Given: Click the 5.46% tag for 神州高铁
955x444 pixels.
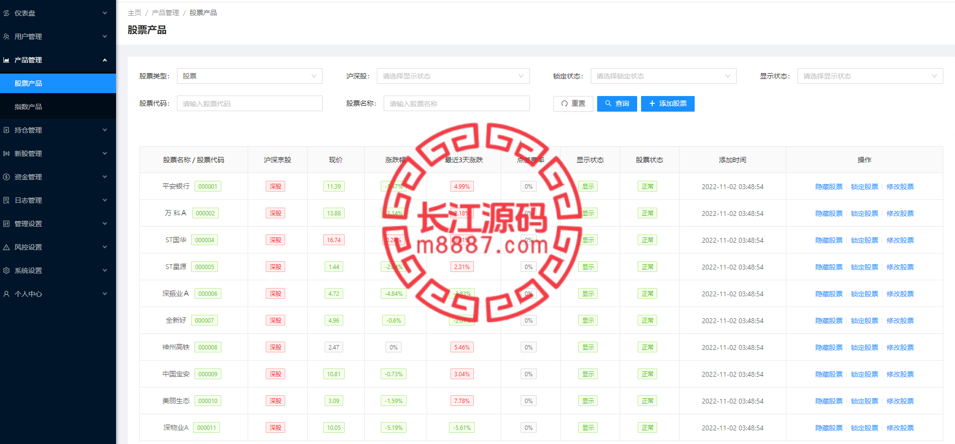Looking at the screenshot, I should pos(462,347).
